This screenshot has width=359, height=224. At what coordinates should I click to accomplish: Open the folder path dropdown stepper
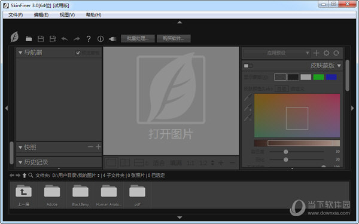point(99,176)
